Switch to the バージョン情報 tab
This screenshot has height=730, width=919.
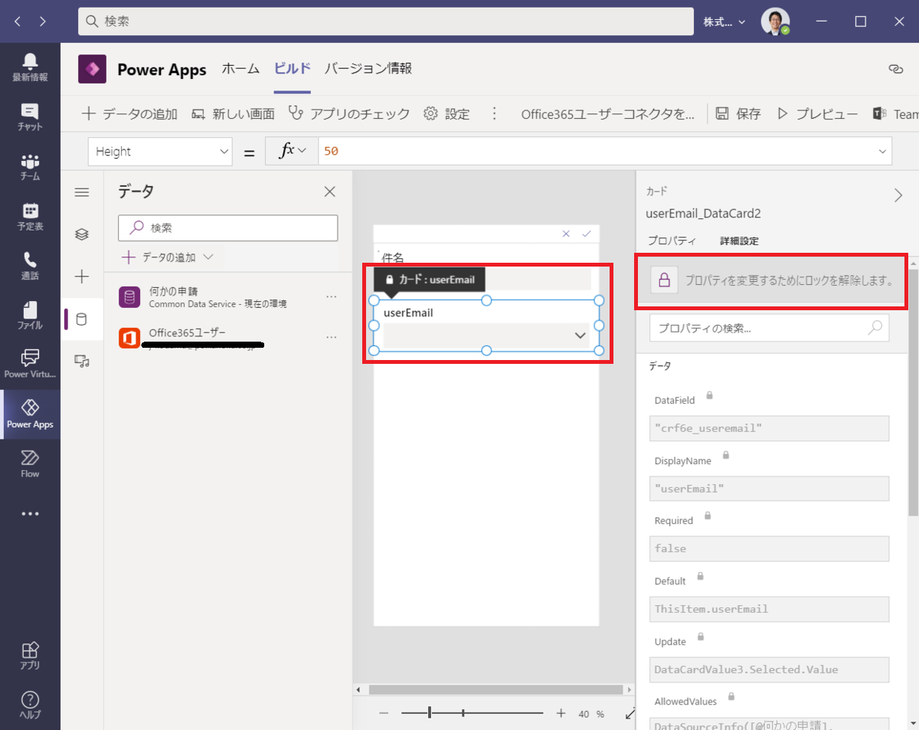(368, 69)
